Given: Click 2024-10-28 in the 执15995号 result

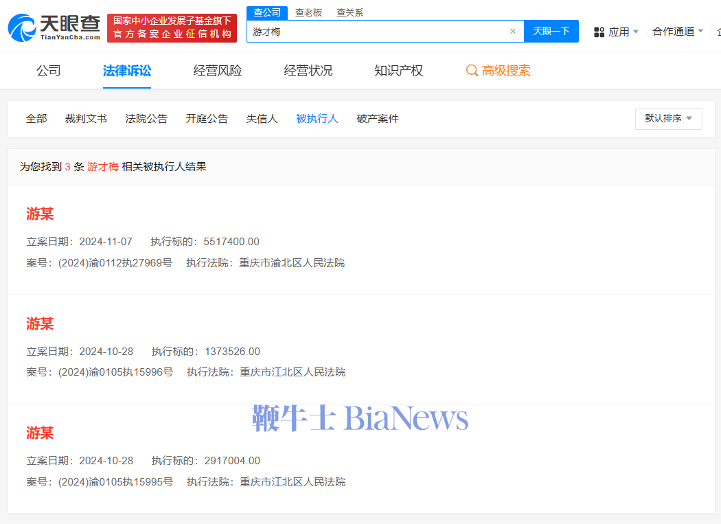Looking at the screenshot, I should (x=106, y=461).
